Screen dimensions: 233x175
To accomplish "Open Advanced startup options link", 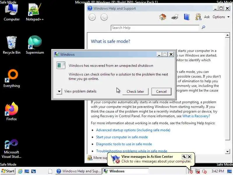I will [133, 130].
